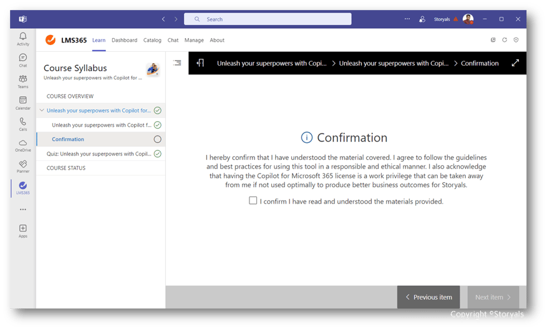Collapse the Unleash your superpowers section chevron
Screen dimensions: 547x329
click(x=42, y=110)
